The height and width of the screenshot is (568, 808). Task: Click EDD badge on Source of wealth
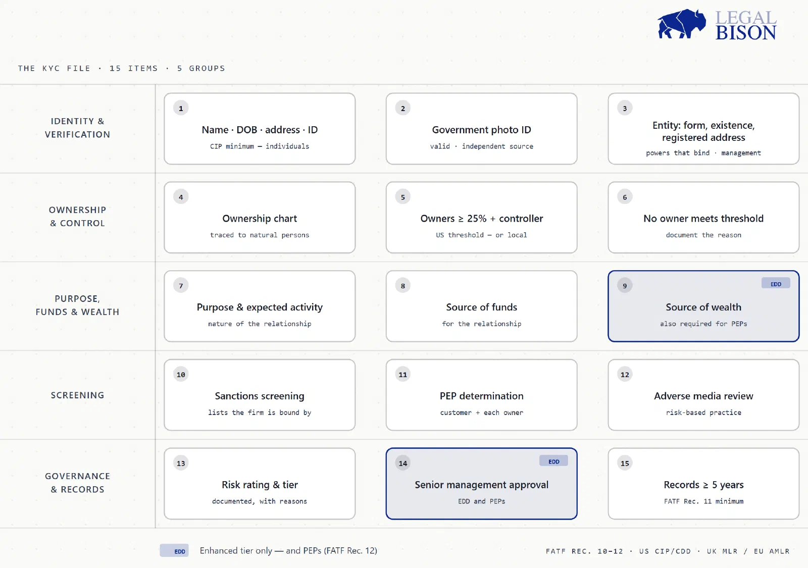[776, 284]
